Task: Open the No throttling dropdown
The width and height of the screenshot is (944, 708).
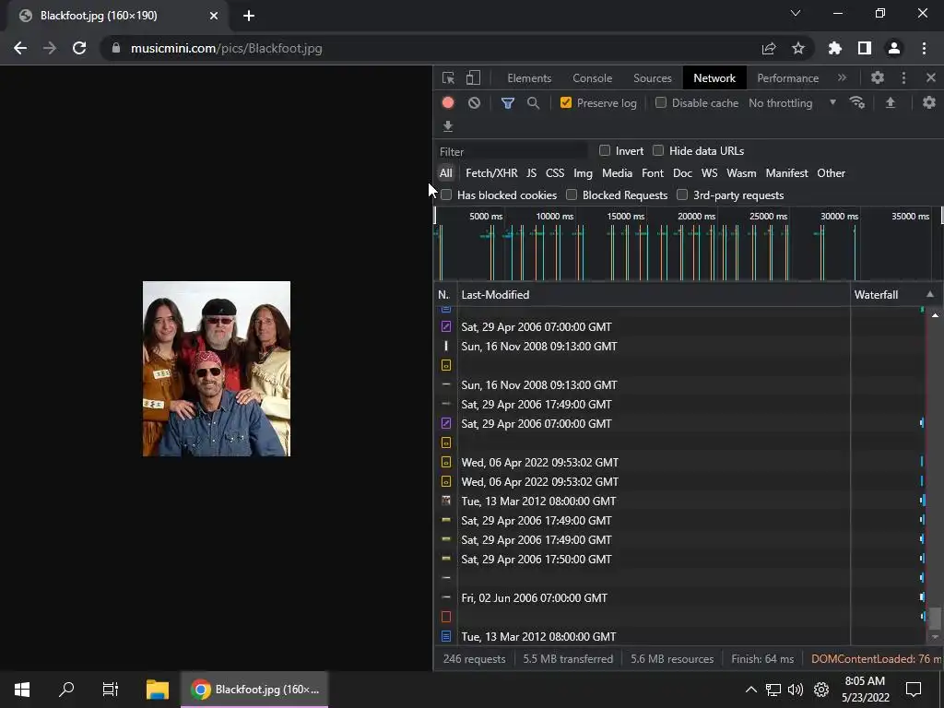Action: click(791, 103)
